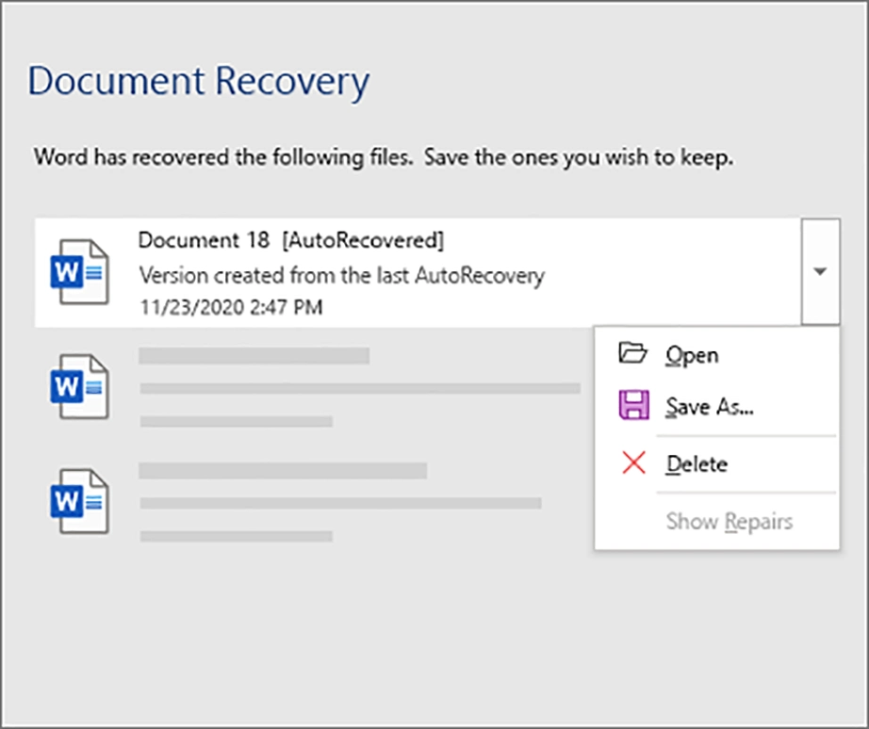869x729 pixels.
Task: Click the red X delete icon
Action: click(x=633, y=462)
